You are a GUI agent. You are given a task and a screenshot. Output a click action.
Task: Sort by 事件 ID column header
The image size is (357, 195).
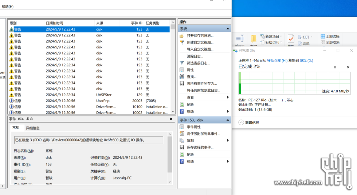132,23
